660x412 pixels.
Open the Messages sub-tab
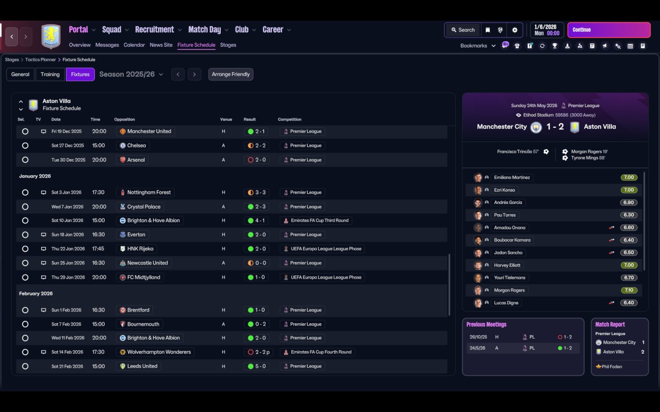[107, 45]
